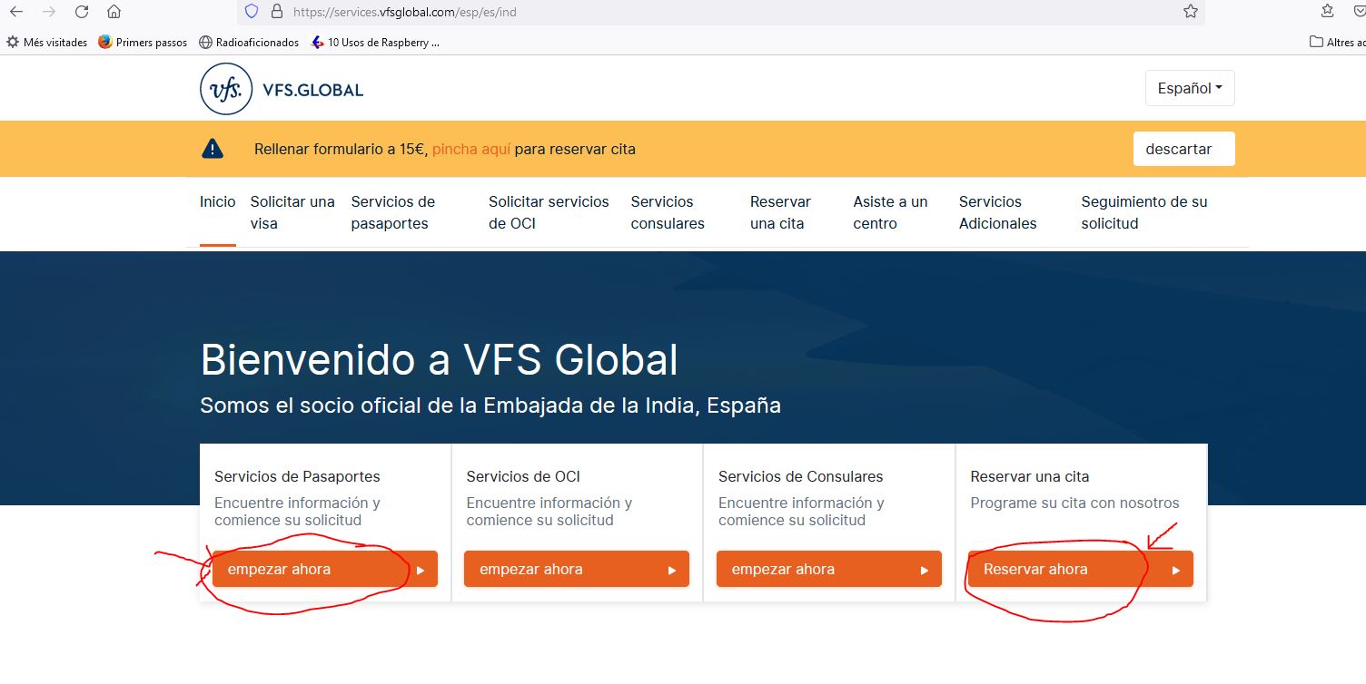Dismiss the banner with descartar button
The height and width of the screenshot is (684, 1366).
(x=1183, y=149)
